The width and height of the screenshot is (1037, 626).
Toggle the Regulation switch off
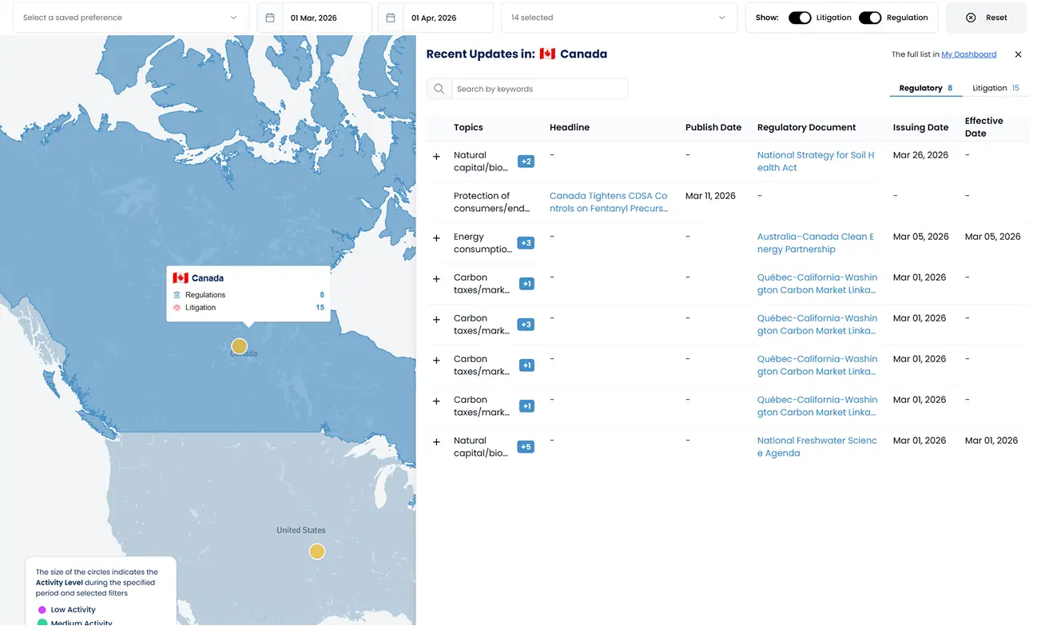point(869,18)
